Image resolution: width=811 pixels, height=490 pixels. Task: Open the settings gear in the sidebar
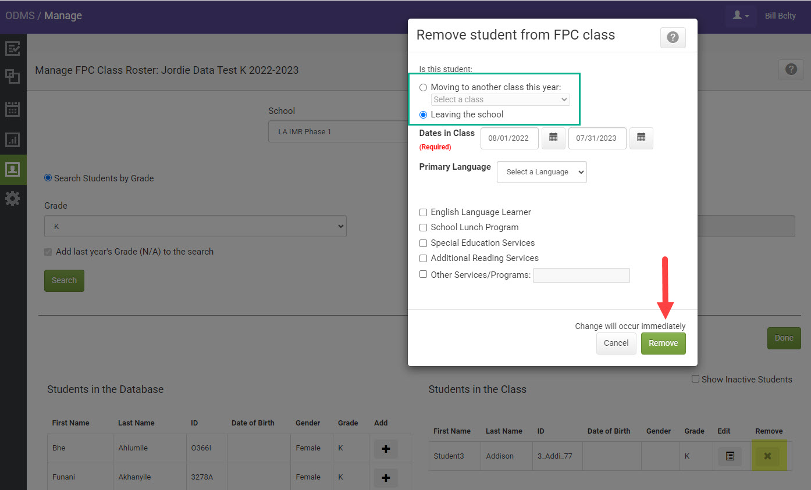click(13, 198)
